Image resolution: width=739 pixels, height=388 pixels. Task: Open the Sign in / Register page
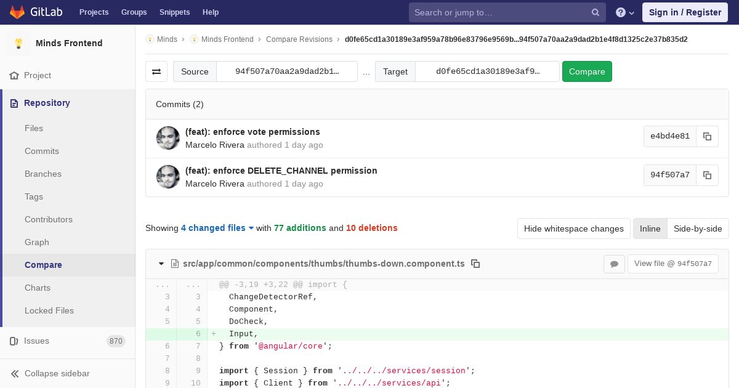(x=685, y=12)
